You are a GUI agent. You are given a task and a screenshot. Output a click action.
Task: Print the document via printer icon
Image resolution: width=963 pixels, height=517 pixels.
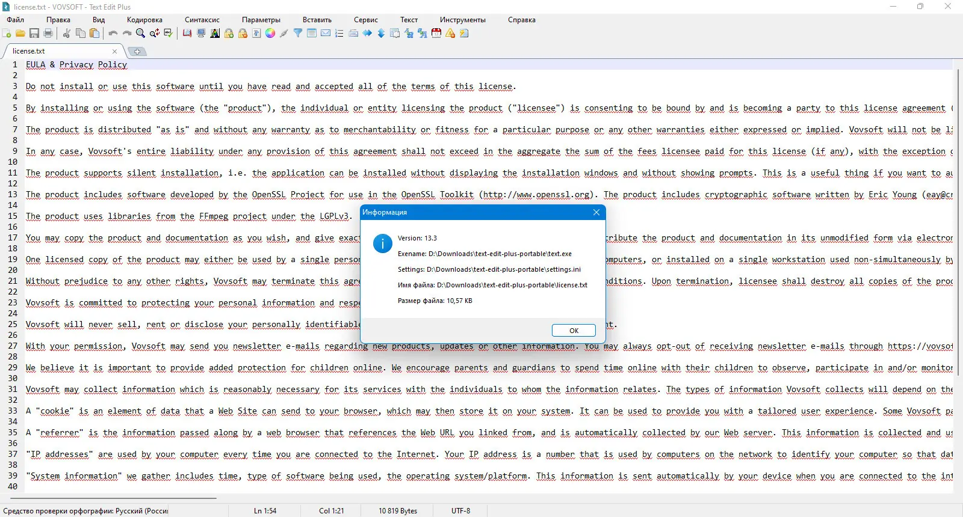(48, 33)
